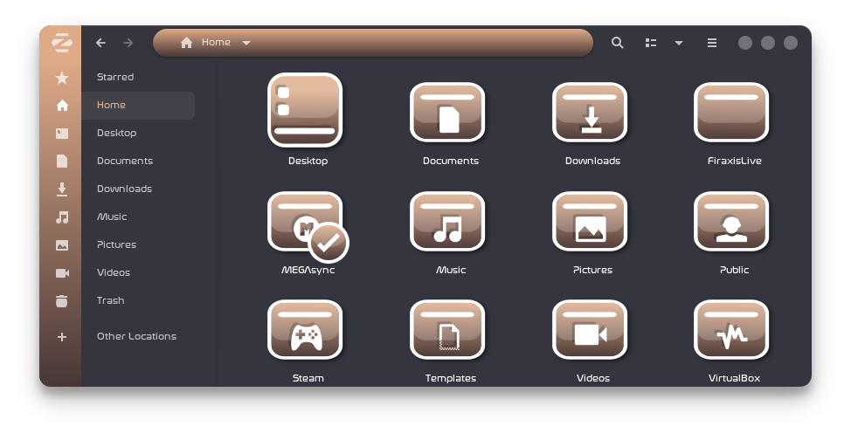Click the Downloads arrow sidebar icon
Image resolution: width=851 pixels, height=440 pixels.
coord(62,189)
